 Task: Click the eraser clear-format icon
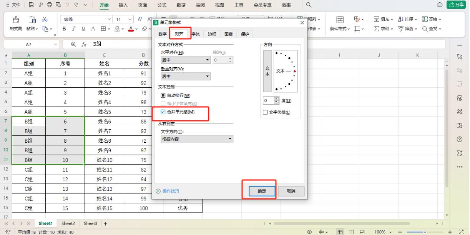coord(144,29)
